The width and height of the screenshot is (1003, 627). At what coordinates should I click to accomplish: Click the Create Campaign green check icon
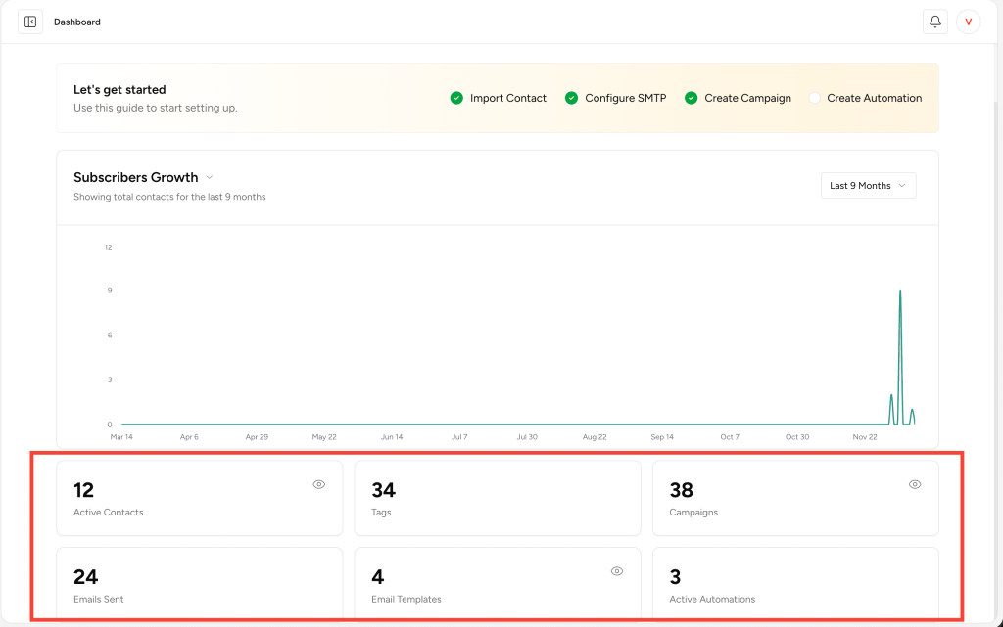coord(691,98)
